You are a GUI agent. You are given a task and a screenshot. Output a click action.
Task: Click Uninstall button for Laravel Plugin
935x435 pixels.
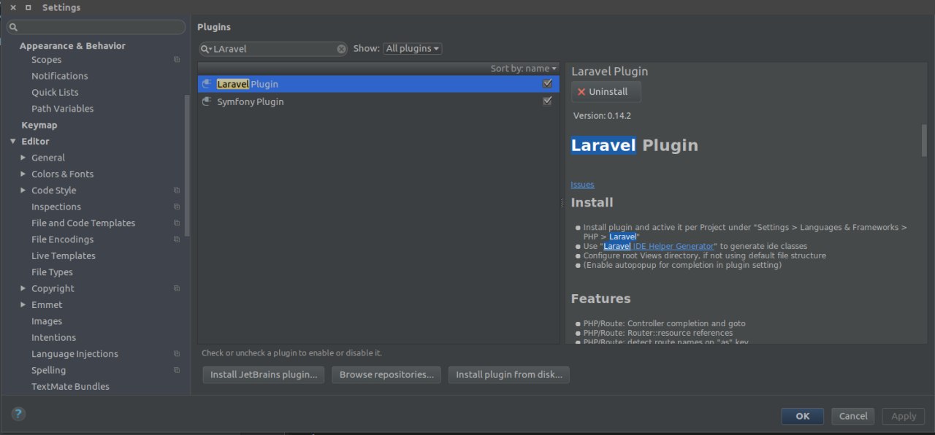(x=606, y=92)
